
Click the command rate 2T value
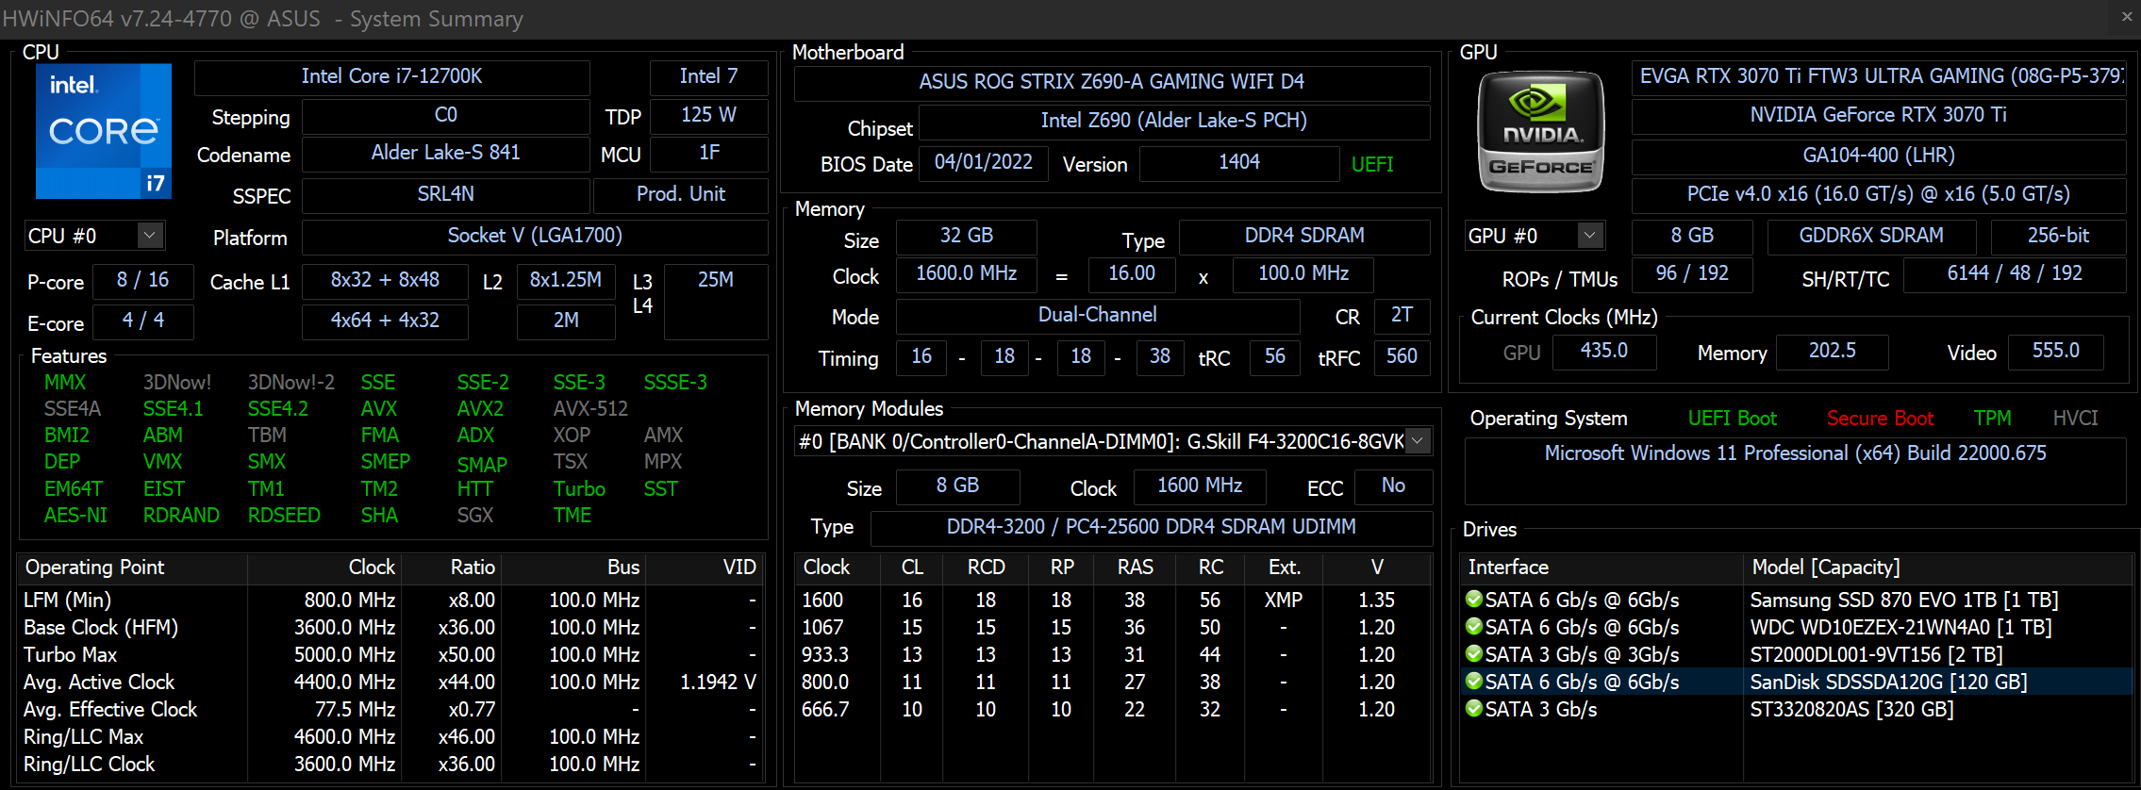click(x=1402, y=315)
